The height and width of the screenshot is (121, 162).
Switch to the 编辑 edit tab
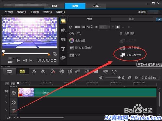(x=75, y=6)
